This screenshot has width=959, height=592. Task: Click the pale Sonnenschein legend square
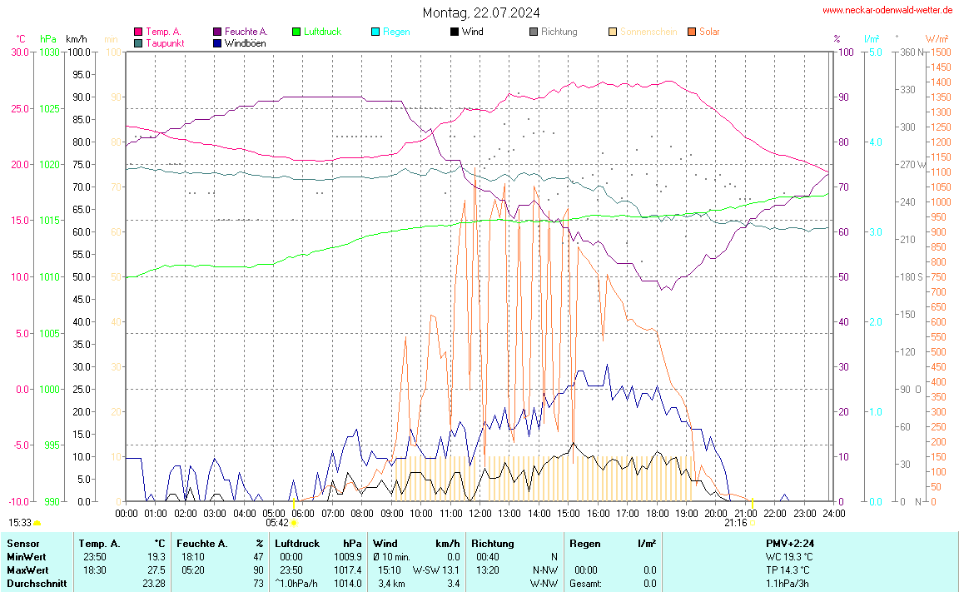613,32
